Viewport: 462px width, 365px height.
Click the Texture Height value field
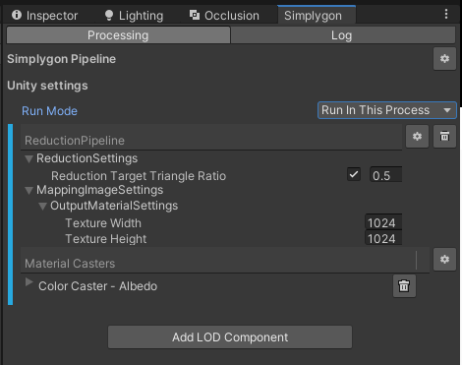(x=383, y=238)
